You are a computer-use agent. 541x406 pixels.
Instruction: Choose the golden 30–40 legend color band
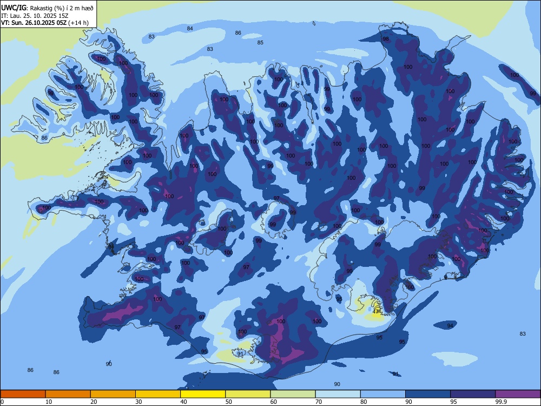(x=157, y=394)
